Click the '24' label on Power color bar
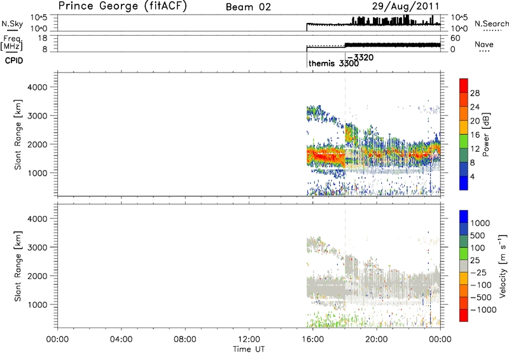Screen dimensions: 509x353 [475, 107]
